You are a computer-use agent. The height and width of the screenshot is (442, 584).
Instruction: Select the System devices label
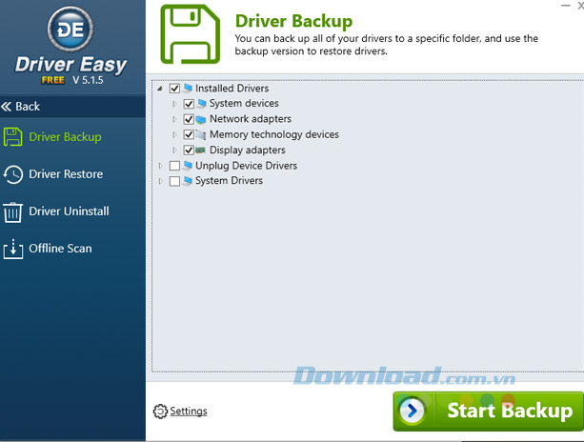pyautogui.click(x=244, y=103)
